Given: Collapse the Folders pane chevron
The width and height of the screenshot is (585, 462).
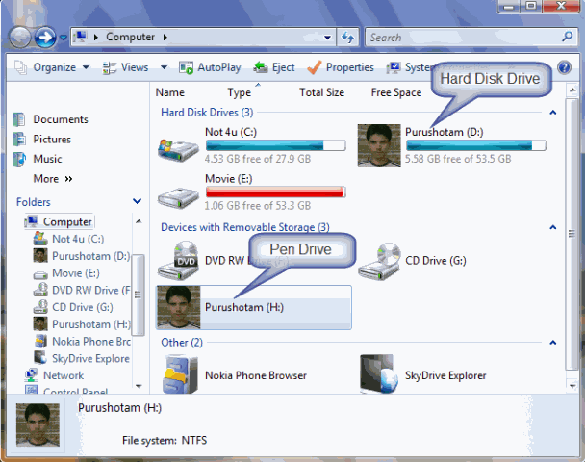Looking at the screenshot, I should pos(137,201).
